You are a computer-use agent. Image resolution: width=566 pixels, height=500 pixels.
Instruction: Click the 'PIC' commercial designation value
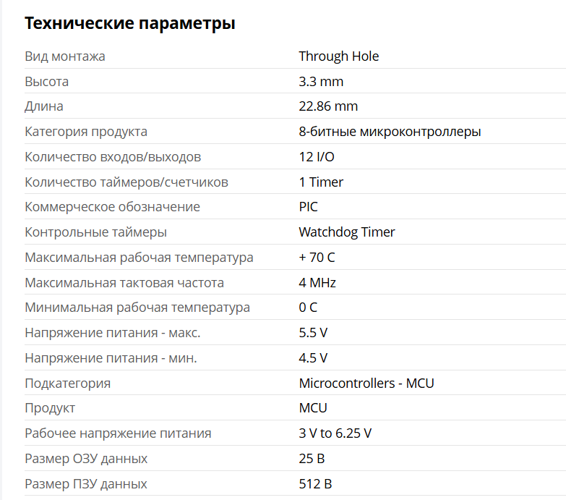(308, 207)
